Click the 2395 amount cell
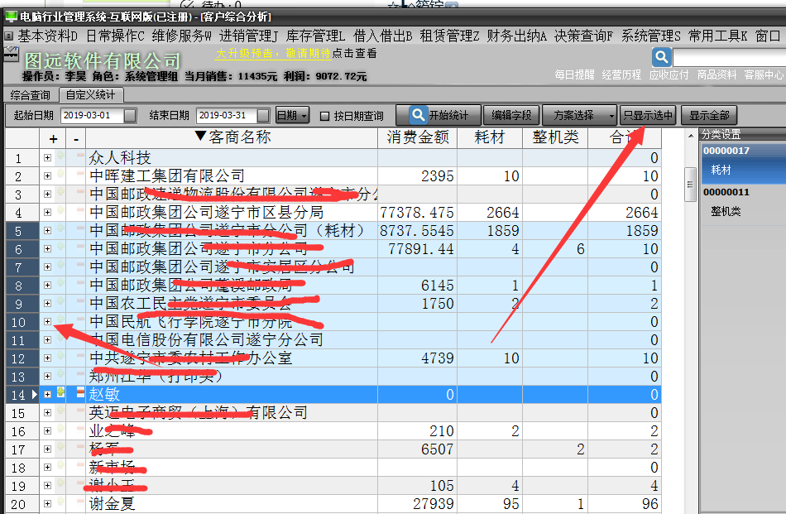This screenshot has width=786, height=514. coord(418,176)
